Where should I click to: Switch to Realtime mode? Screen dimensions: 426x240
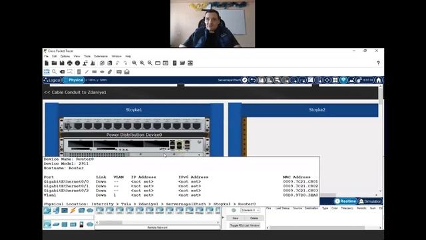pyautogui.click(x=345, y=201)
